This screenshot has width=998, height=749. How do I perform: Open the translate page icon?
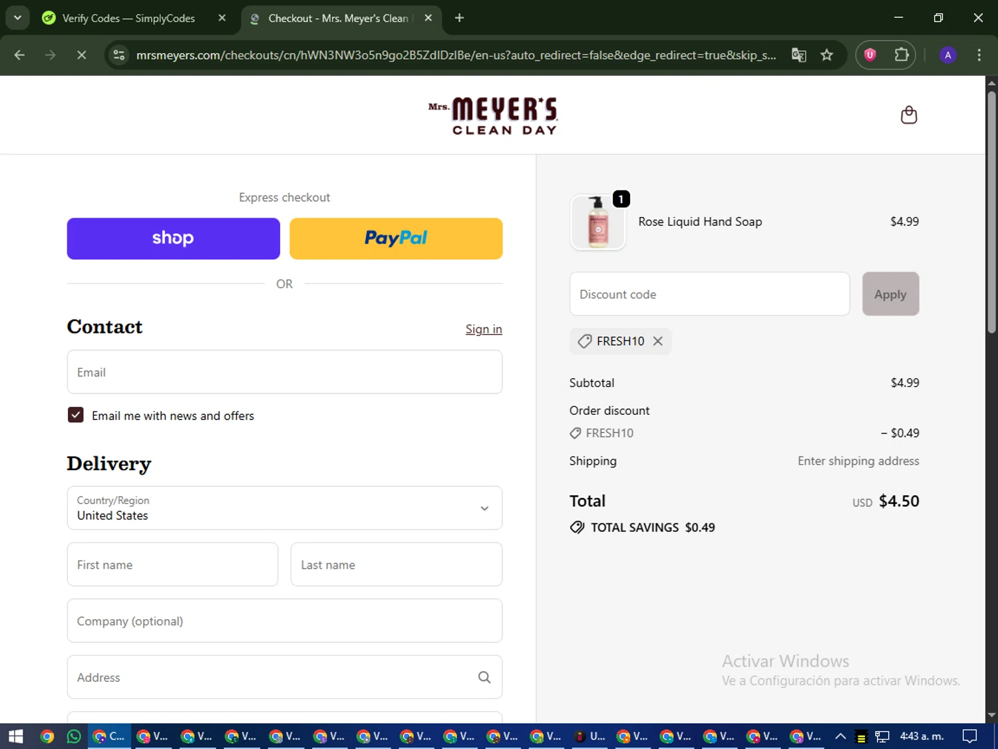coord(799,55)
